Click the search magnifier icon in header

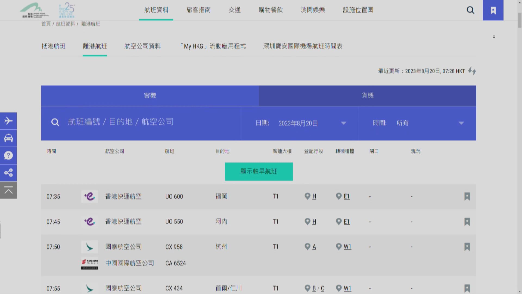470,10
